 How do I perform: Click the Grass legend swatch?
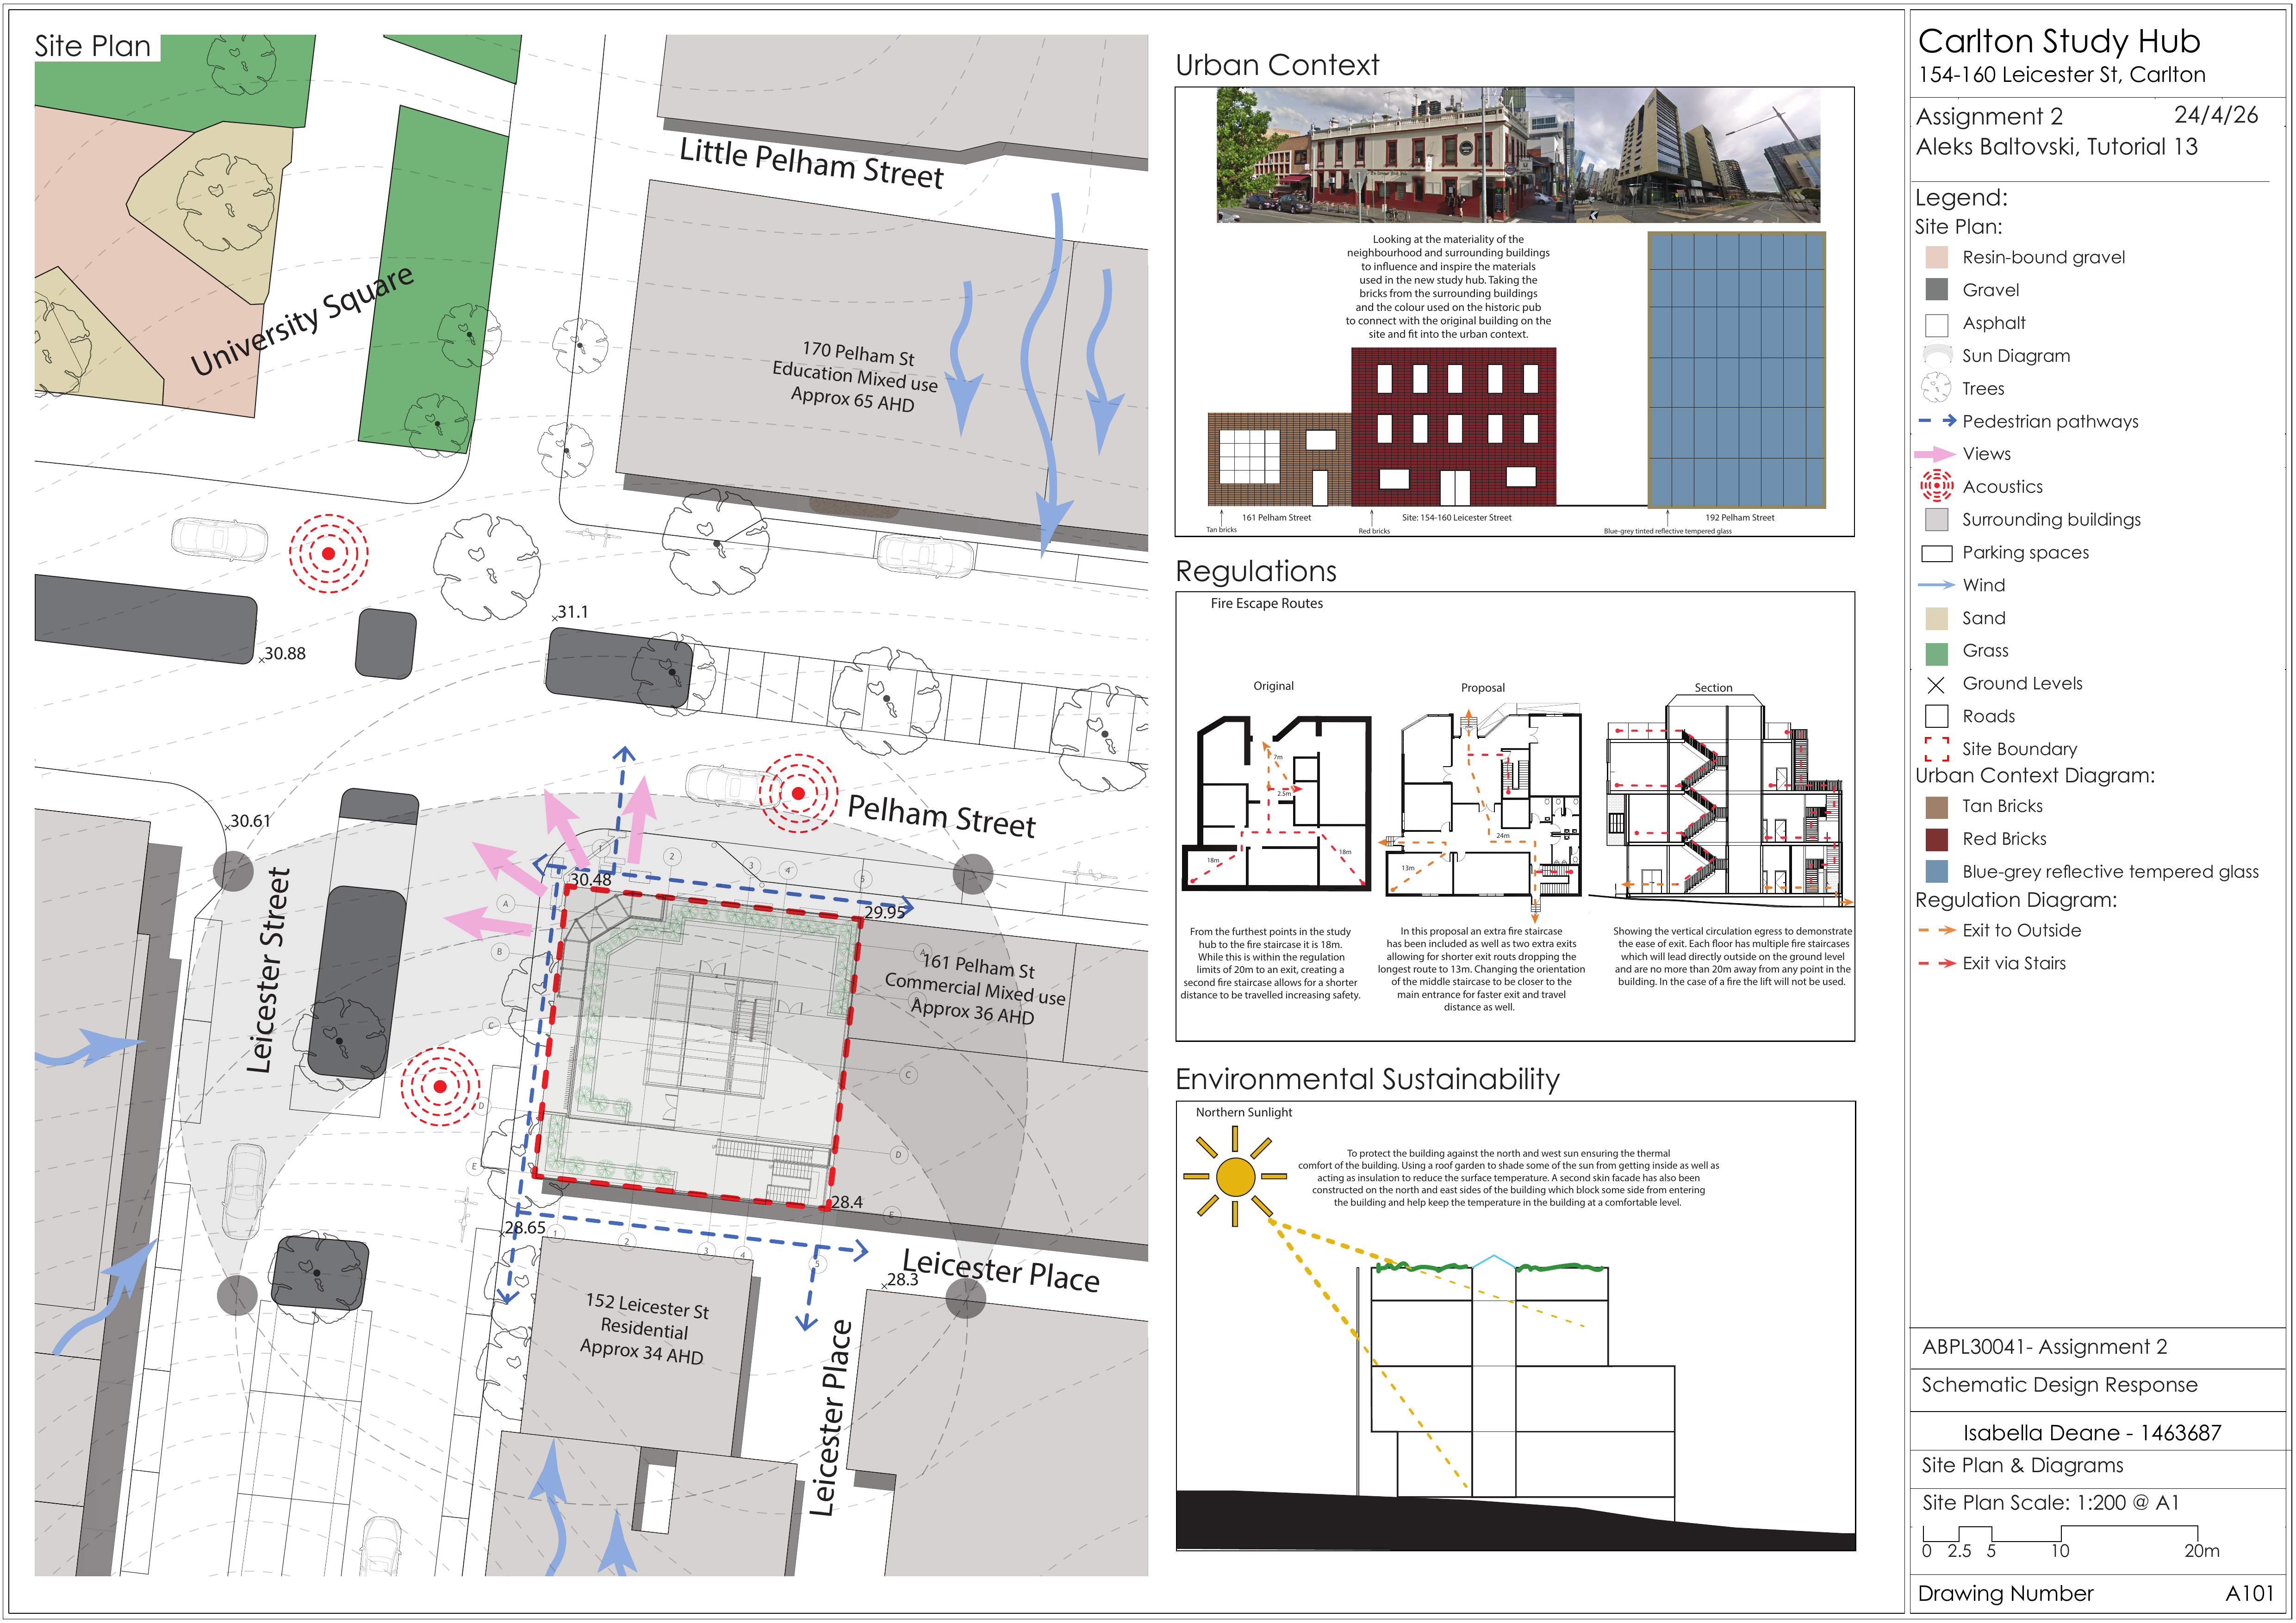click(1936, 655)
